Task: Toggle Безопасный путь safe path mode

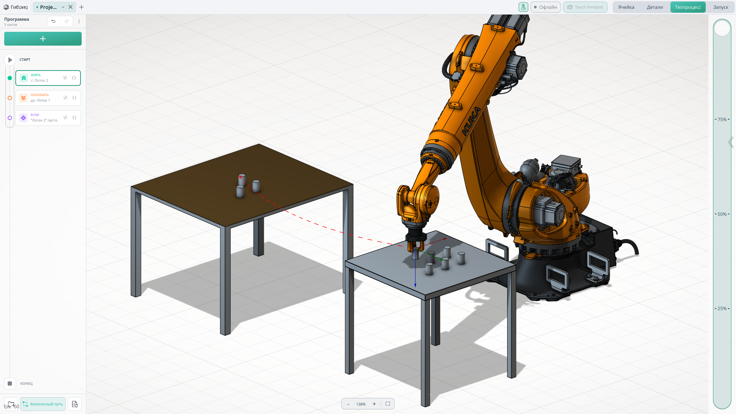Action: tap(43, 404)
